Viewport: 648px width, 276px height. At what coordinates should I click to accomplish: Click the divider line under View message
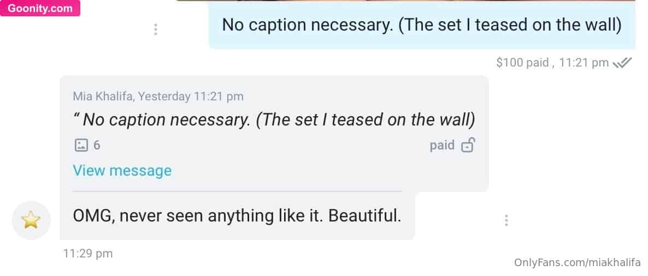(237, 191)
